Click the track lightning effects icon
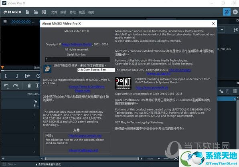239x167 pixels. point(35,106)
